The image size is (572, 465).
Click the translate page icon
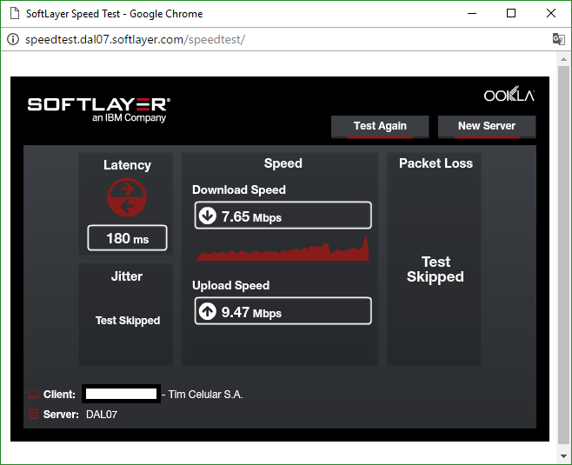[558, 40]
